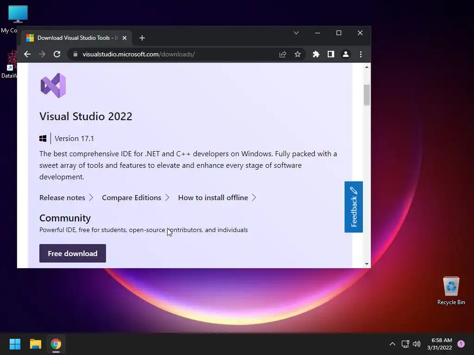Open a new tab with plus button
The width and height of the screenshot is (474, 355).
pos(142,38)
